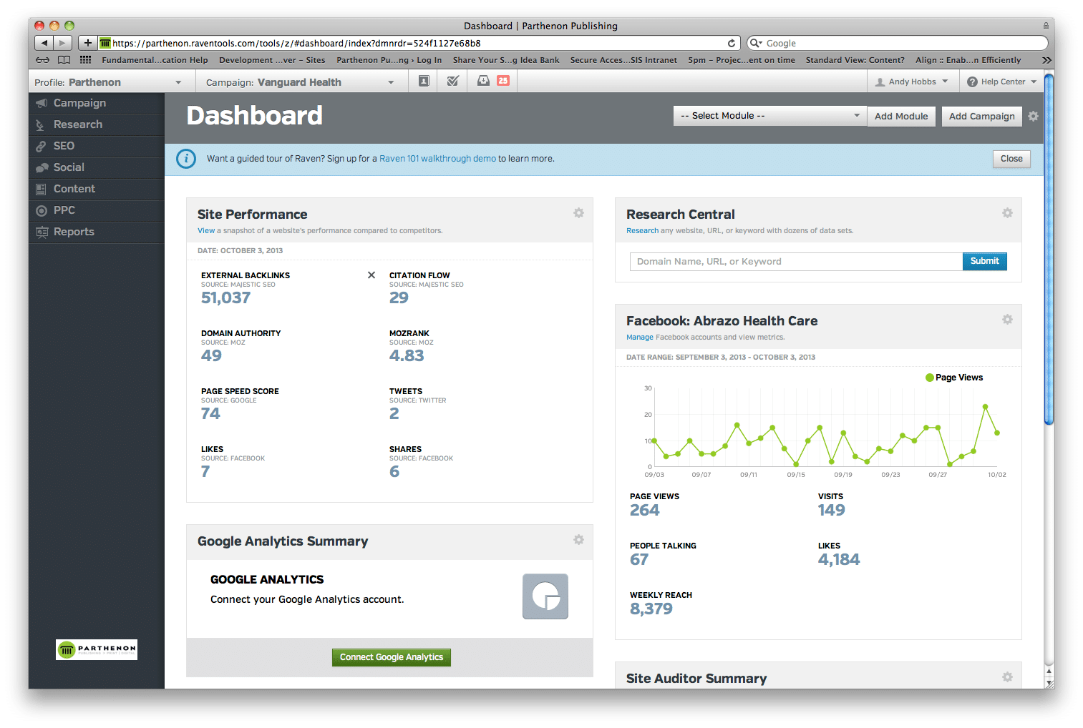Click Connect Google Analytics button

(x=392, y=657)
